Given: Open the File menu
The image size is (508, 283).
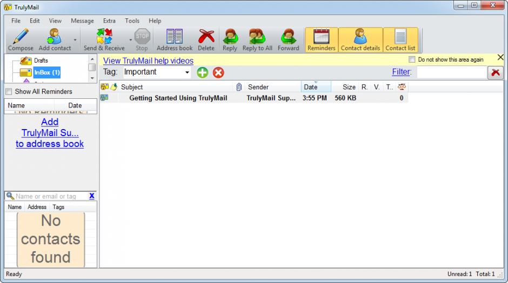Looking at the screenshot, I should coord(16,21).
